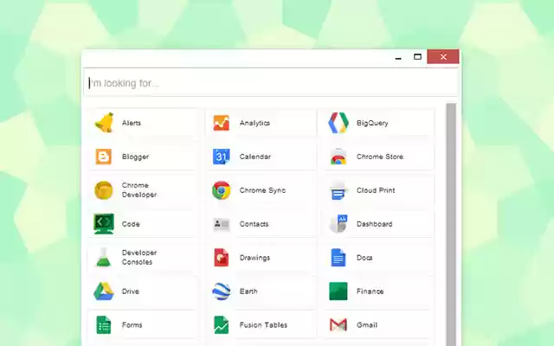Select the green Finance icon
Screen dimensions: 554x346
338,292
